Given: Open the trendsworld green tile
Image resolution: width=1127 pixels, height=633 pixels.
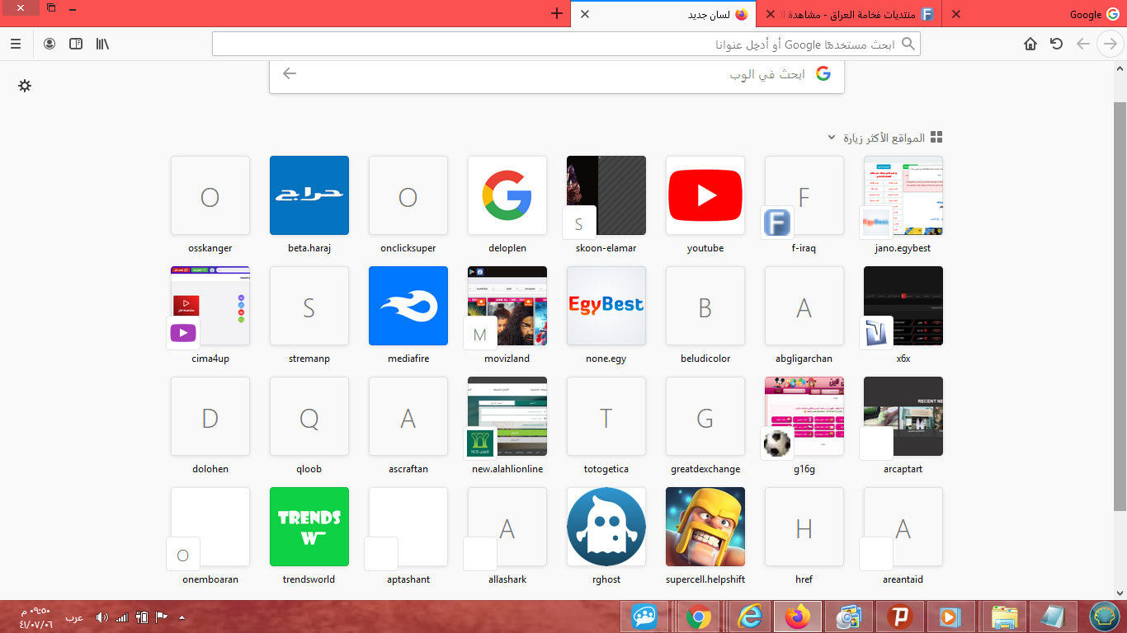Looking at the screenshot, I should click(x=309, y=527).
